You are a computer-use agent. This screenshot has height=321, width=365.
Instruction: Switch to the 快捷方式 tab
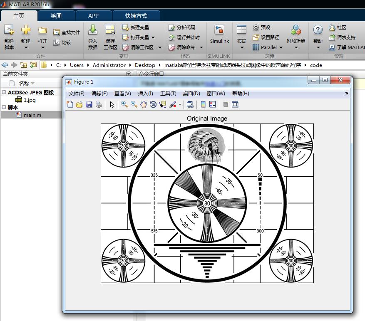136,16
